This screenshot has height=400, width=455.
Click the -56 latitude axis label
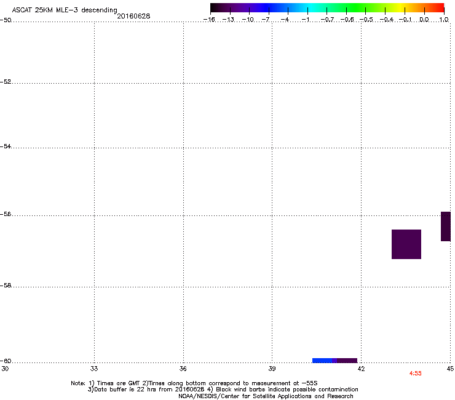[x=6, y=214]
